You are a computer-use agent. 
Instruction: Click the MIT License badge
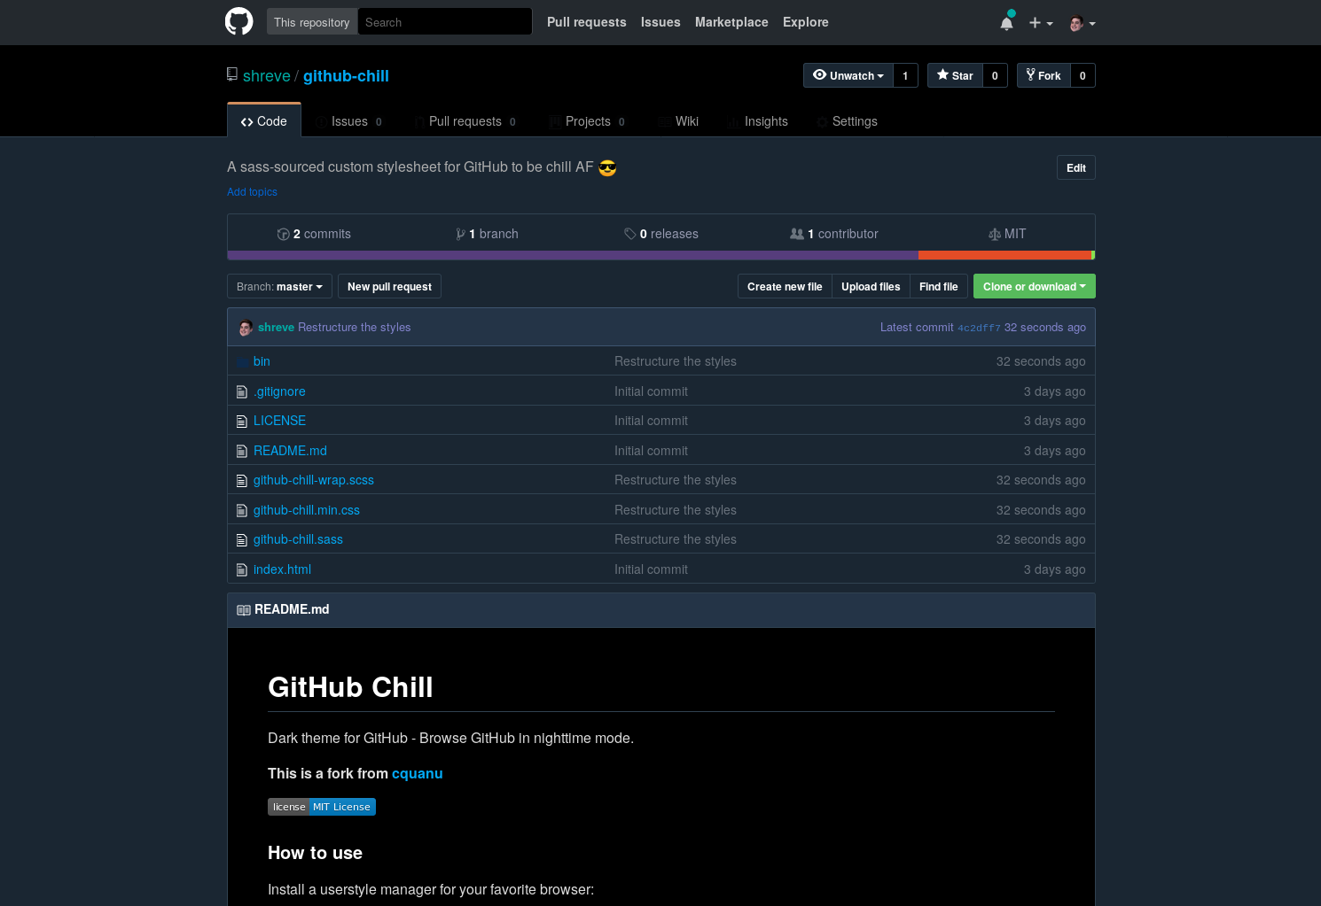tap(322, 807)
